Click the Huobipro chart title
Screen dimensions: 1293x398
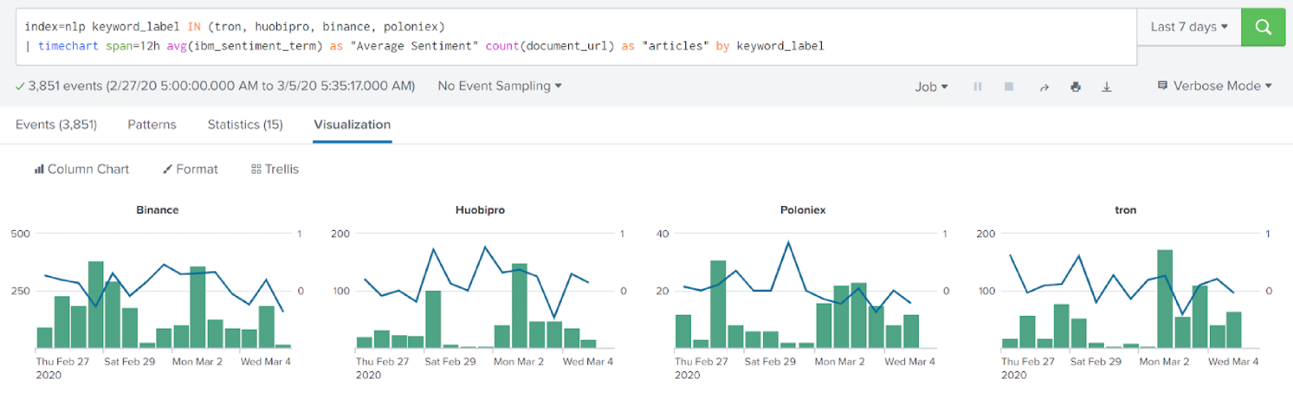[x=480, y=210]
